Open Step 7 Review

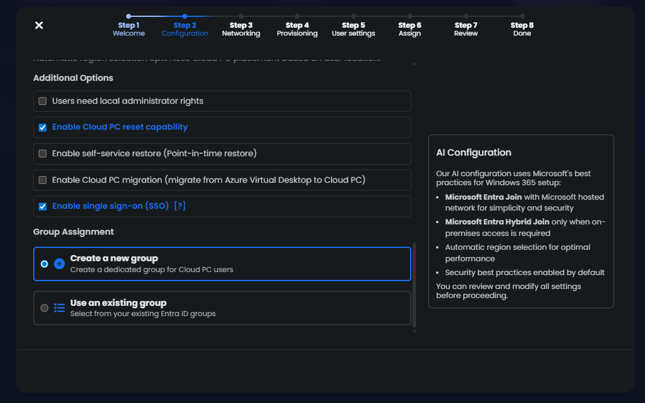tap(466, 29)
